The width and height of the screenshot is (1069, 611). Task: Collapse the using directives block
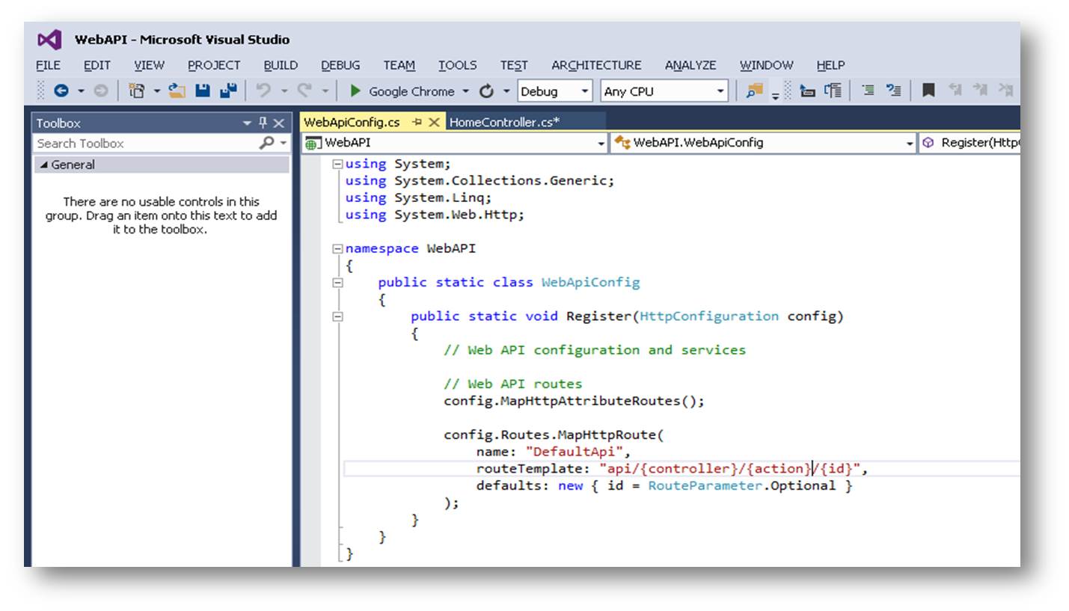pos(337,165)
